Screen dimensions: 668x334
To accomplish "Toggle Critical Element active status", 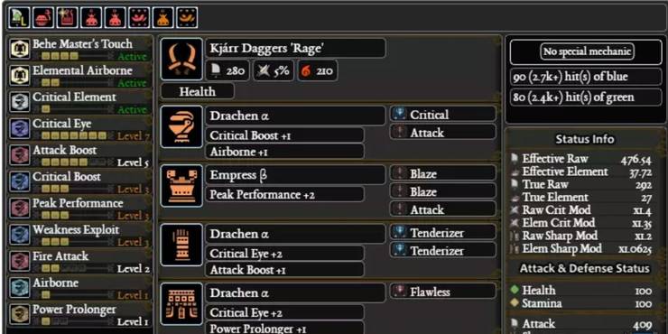I will pos(132,110).
